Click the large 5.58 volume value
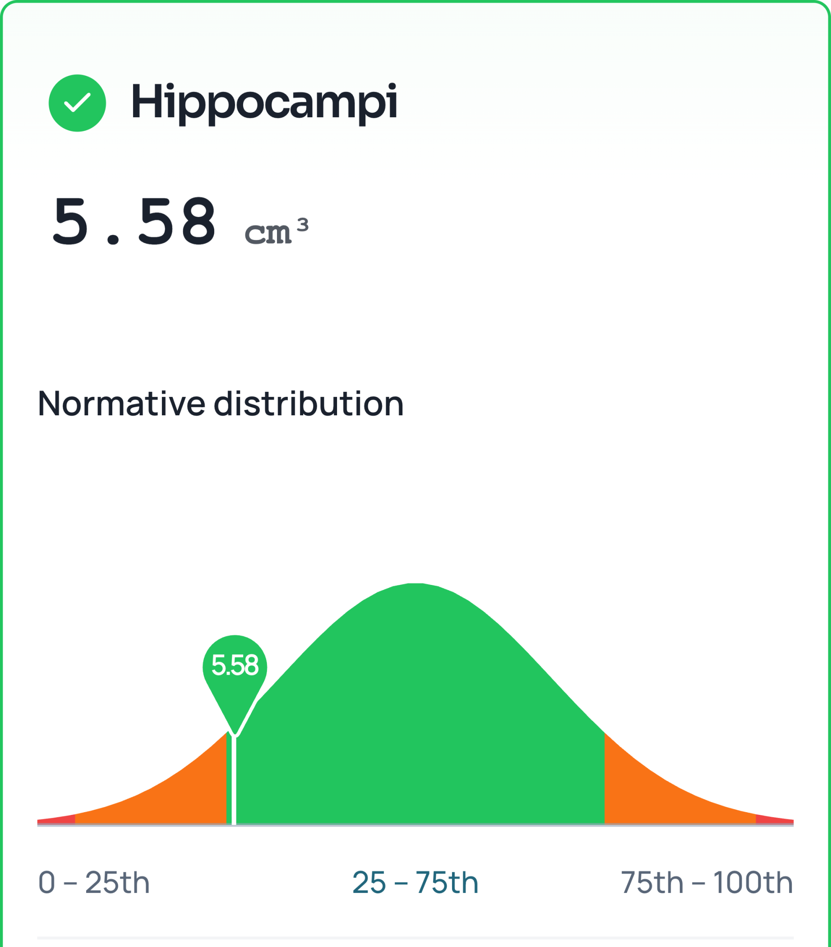 coord(134,221)
